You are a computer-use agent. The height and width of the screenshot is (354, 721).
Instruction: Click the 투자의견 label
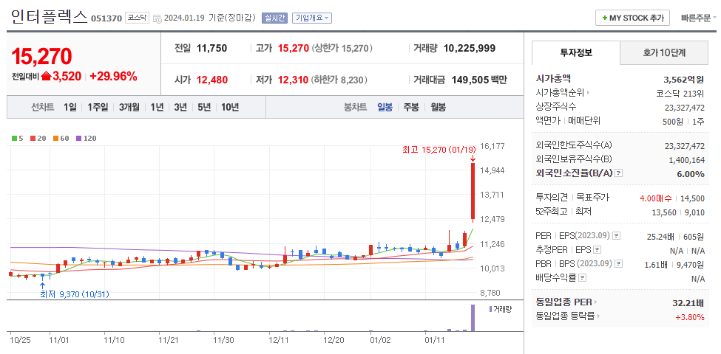coord(552,198)
